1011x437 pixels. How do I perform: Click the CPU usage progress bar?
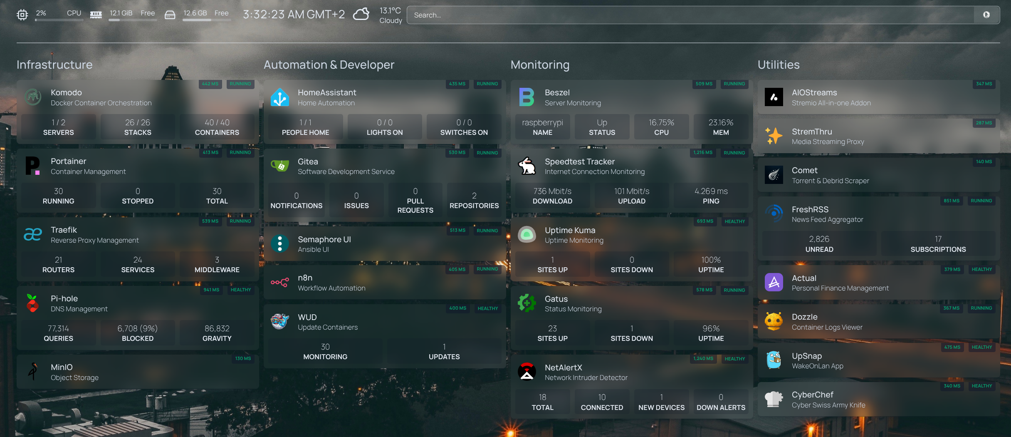click(x=59, y=20)
